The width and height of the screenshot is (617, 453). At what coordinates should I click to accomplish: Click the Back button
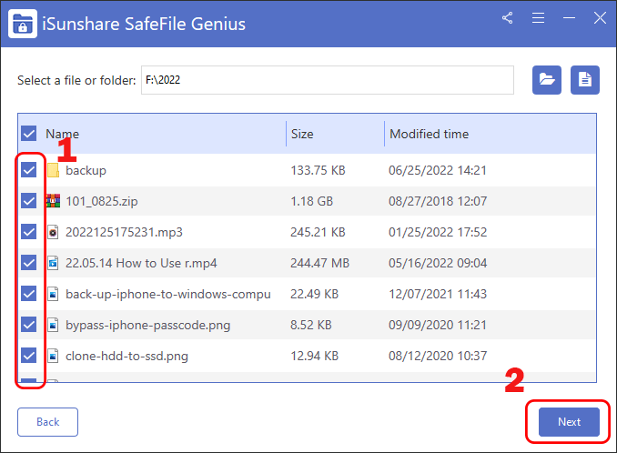coord(47,422)
